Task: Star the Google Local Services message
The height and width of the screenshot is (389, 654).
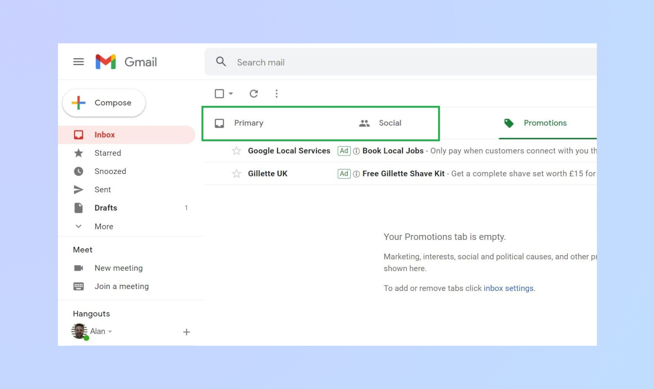Action: tap(236, 151)
